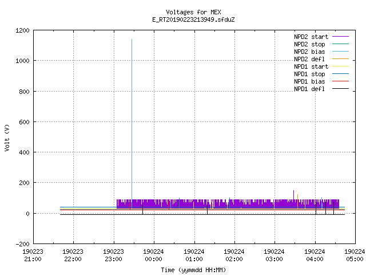Image resolution: width=366 pixels, height=275 pixels.
Task: Click the light blue NPD2 bias legend line sample
Action: point(341,51)
